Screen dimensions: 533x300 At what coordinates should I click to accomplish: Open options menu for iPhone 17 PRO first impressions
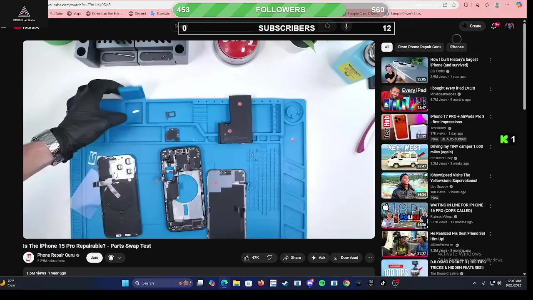click(x=491, y=117)
